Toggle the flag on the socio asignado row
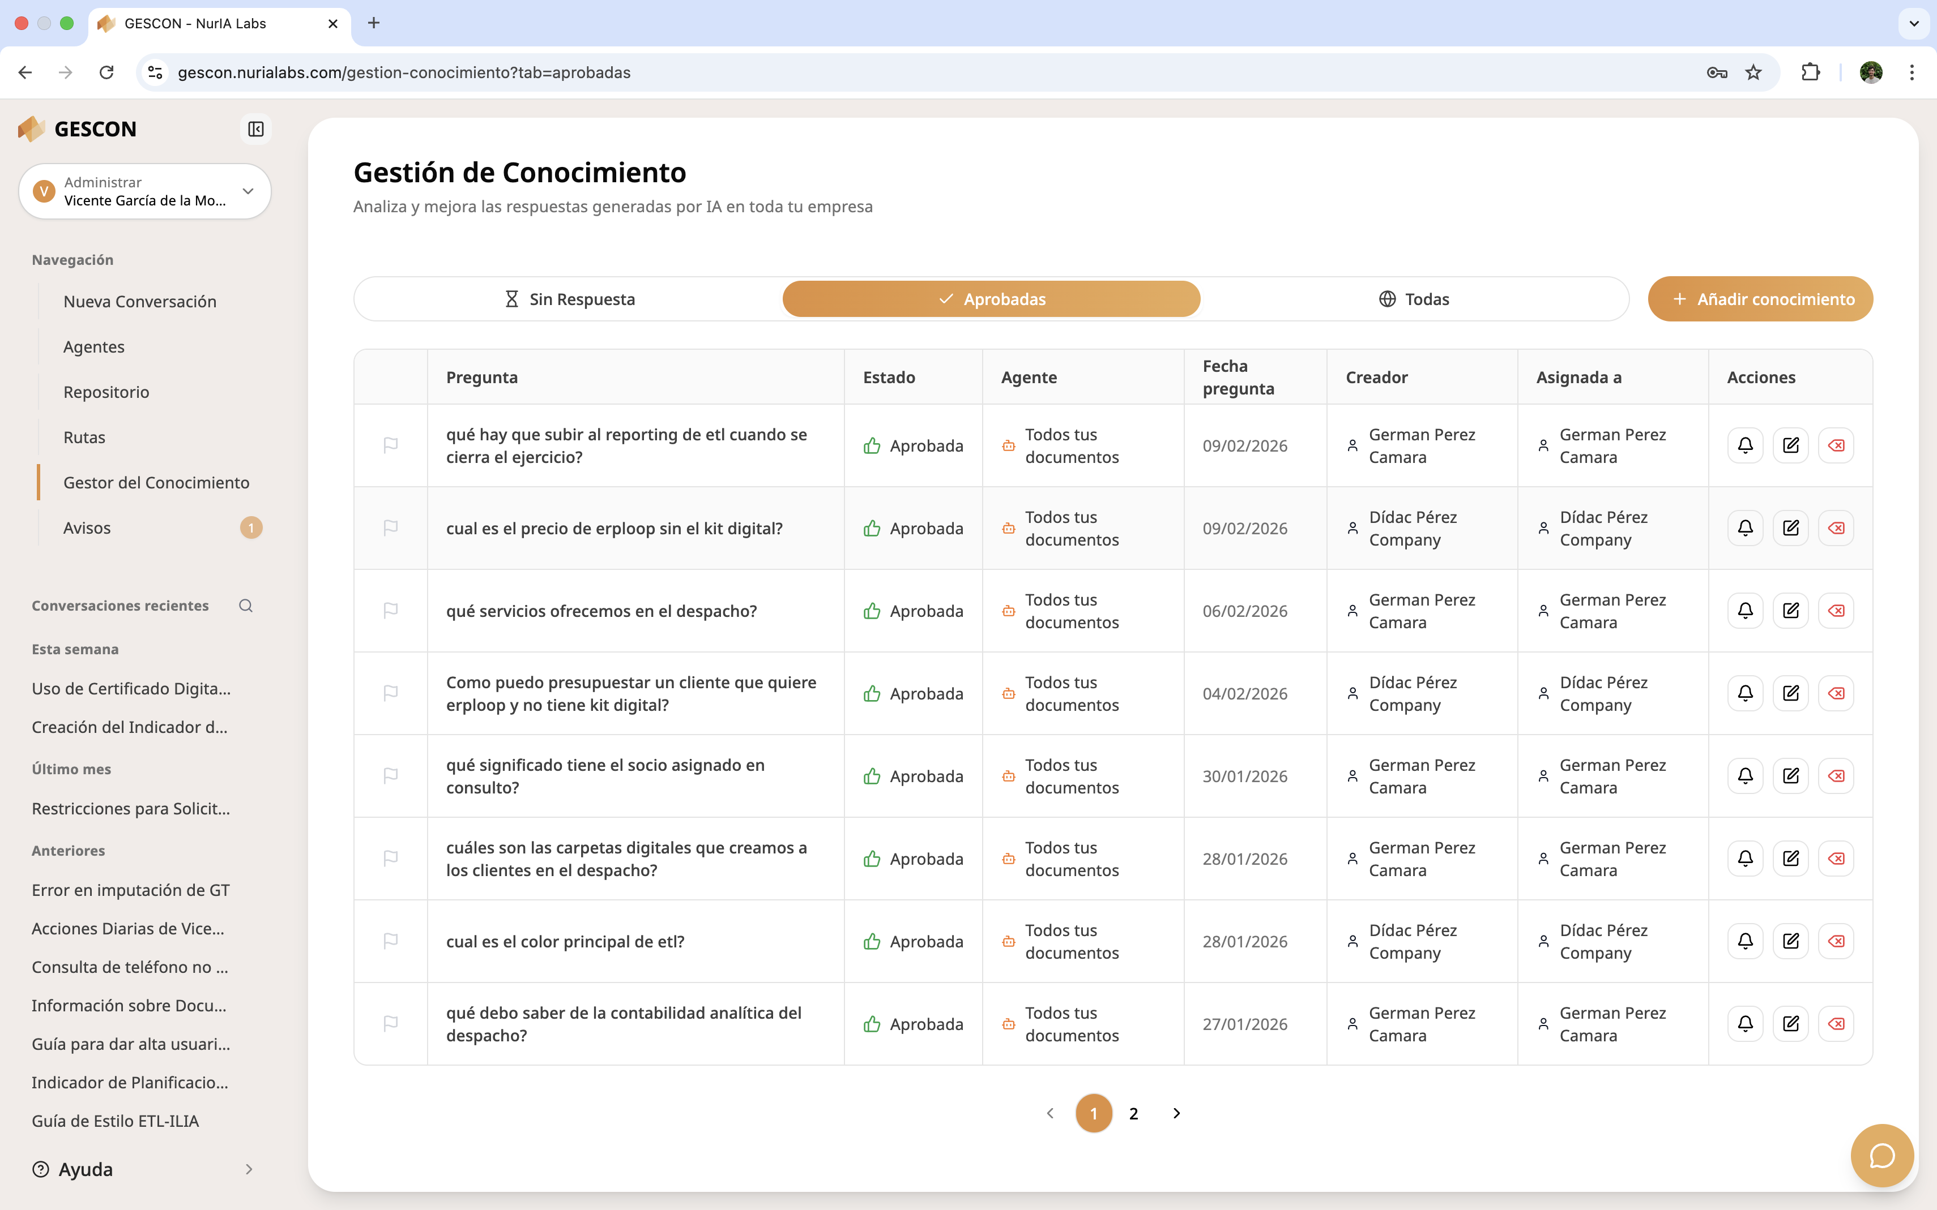This screenshot has height=1210, width=1937. click(x=391, y=775)
